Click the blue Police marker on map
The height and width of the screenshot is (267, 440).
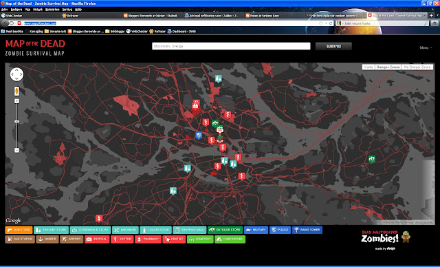click(x=199, y=136)
